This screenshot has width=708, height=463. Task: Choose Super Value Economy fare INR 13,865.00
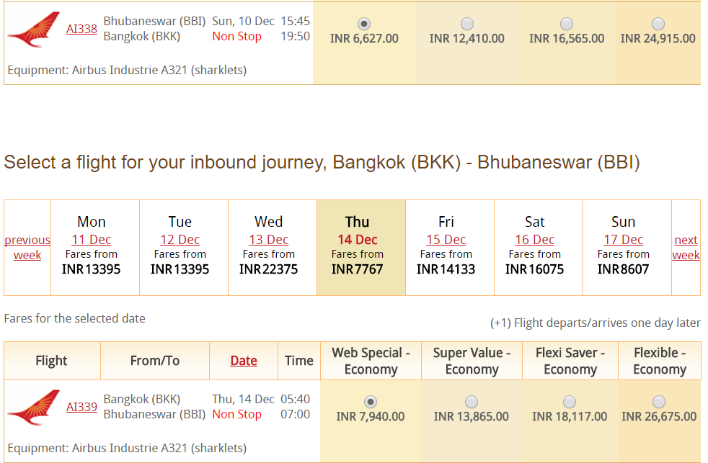(471, 402)
